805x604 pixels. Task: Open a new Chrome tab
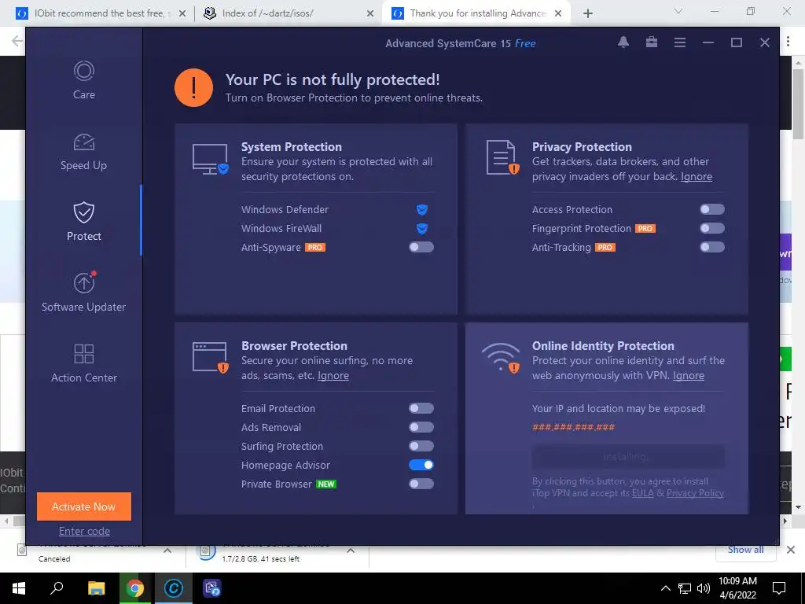pyautogui.click(x=588, y=13)
